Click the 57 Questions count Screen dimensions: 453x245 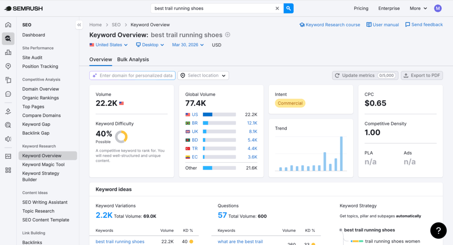coord(222,215)
